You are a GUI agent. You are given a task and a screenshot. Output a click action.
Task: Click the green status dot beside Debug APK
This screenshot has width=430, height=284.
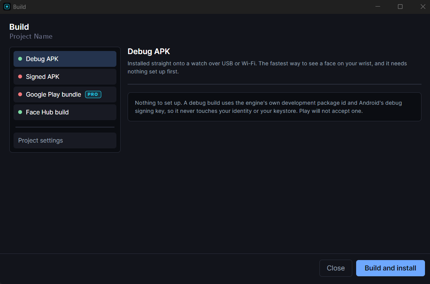(x=20, y=59)
